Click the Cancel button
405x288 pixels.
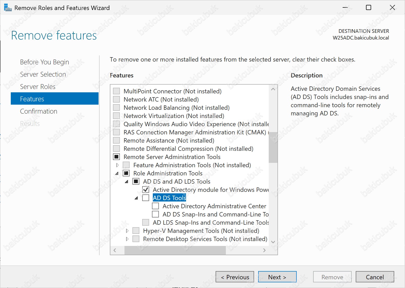375,277
